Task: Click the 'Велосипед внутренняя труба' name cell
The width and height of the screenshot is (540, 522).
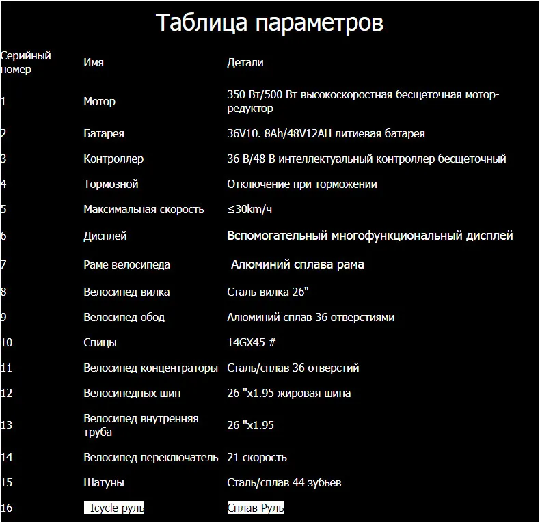Action: pyautogui.click(x=141, y=425)
